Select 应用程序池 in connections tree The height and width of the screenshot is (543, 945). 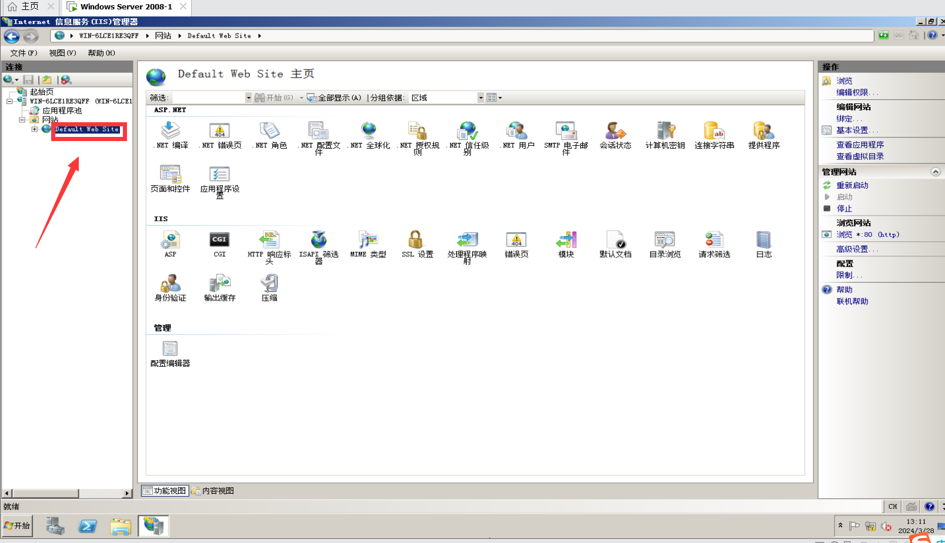coord(62,110)
